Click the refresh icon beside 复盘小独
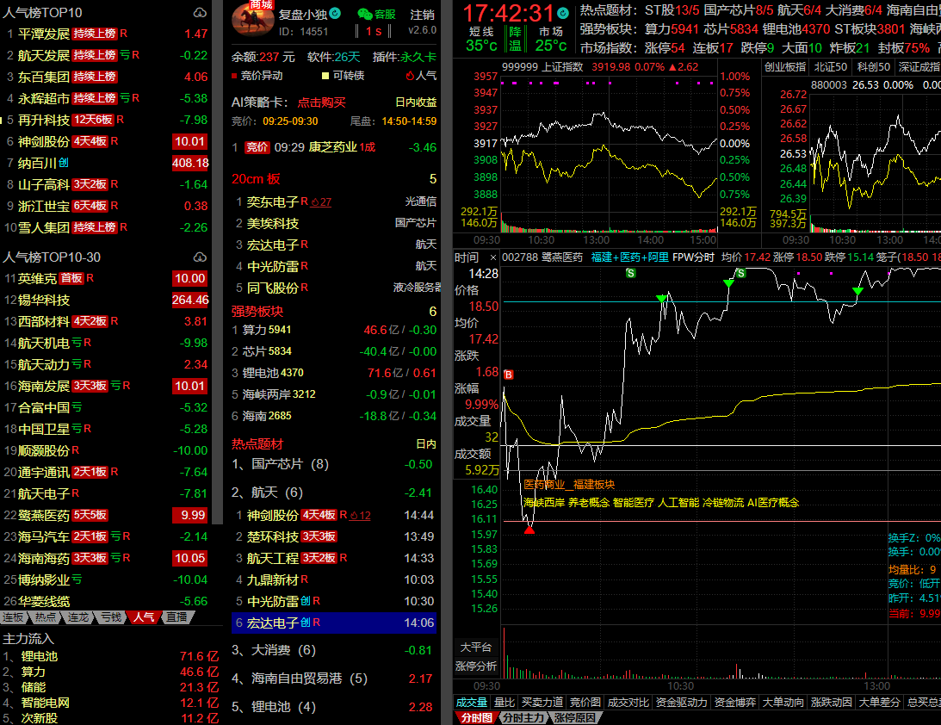The image size is (941, 725). pos(335,14)
